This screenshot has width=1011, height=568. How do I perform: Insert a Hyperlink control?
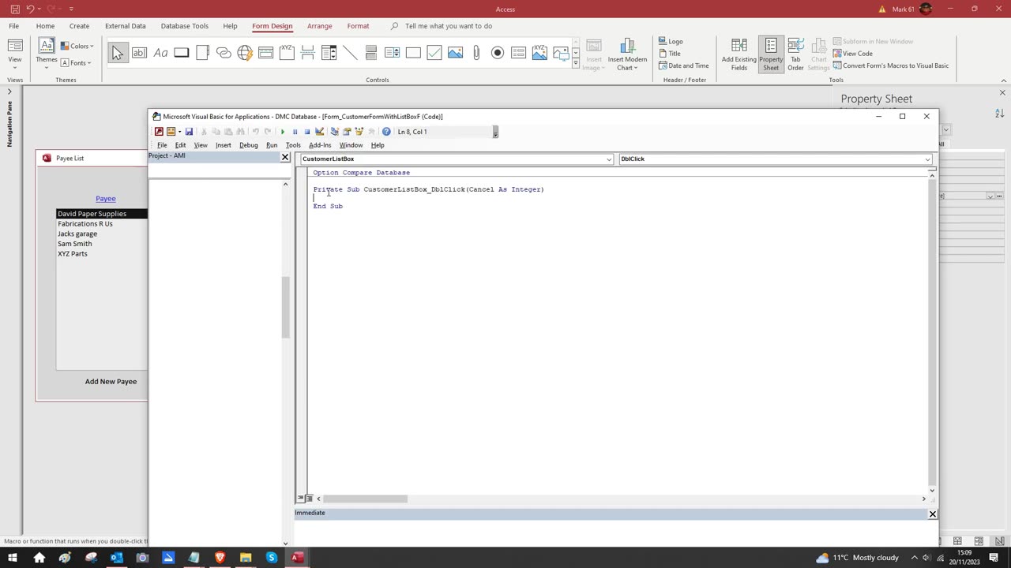[x=224, y=53]
